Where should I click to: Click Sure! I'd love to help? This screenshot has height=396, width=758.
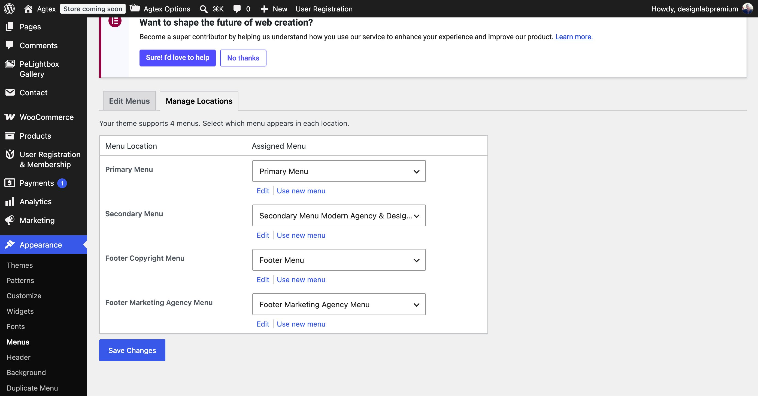click(177, 58)
